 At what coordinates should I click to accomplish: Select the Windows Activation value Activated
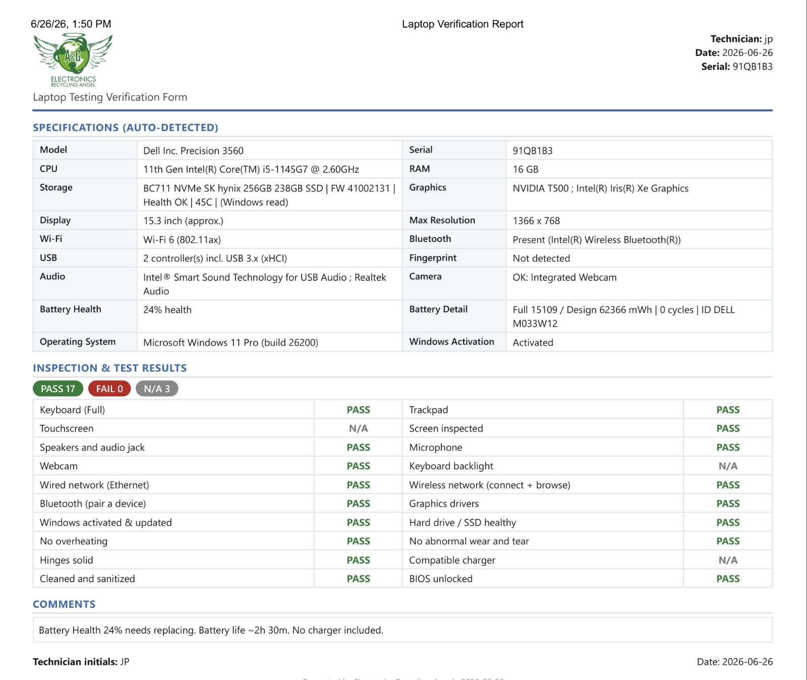(533, 343)
